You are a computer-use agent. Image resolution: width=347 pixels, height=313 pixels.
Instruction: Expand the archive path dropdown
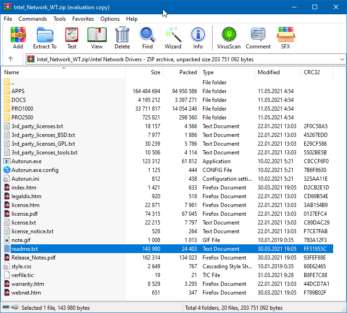[342, 59]
